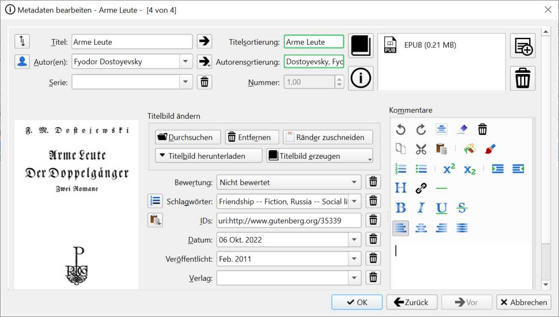Paste into the IDs field icon
Viewport: 559px width, 317px height.
point(155,220)
